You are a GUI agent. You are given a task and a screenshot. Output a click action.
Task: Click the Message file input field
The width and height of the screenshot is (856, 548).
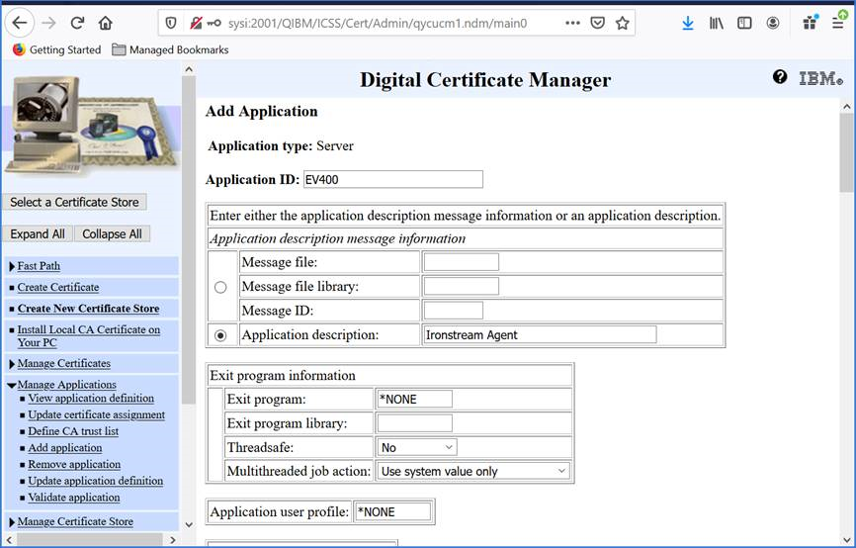tap(462, 262)
